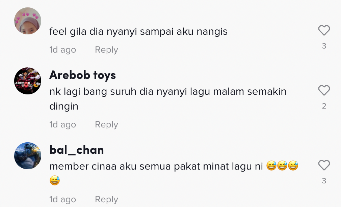The width and height of the screenshot is (341, 207).
Task: Click "1d ago" timestamp under Arebob toys' comment
Action: click(62, 125)
